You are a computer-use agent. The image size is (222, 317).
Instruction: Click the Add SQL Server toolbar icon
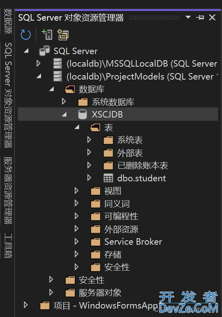(x=47, y=34)
